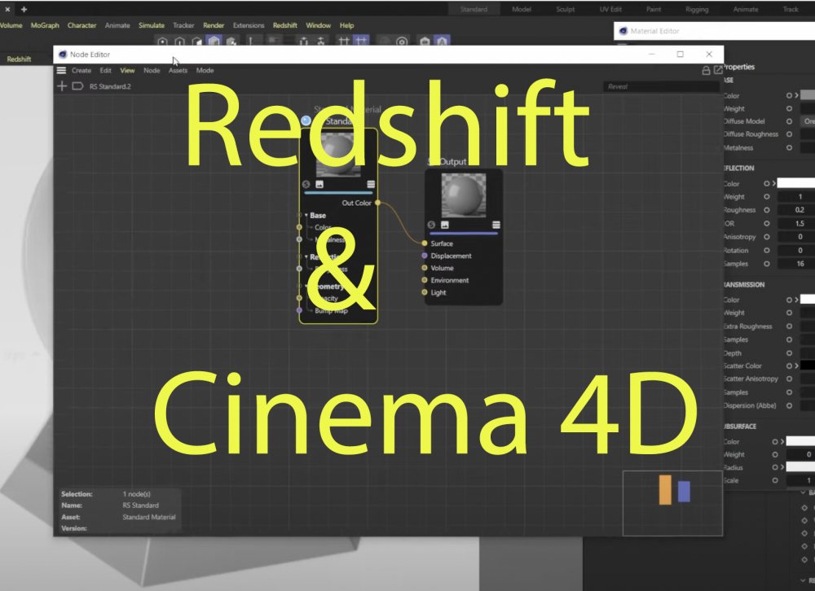Collapse the Base section on the Standard node

click(306, 215)
